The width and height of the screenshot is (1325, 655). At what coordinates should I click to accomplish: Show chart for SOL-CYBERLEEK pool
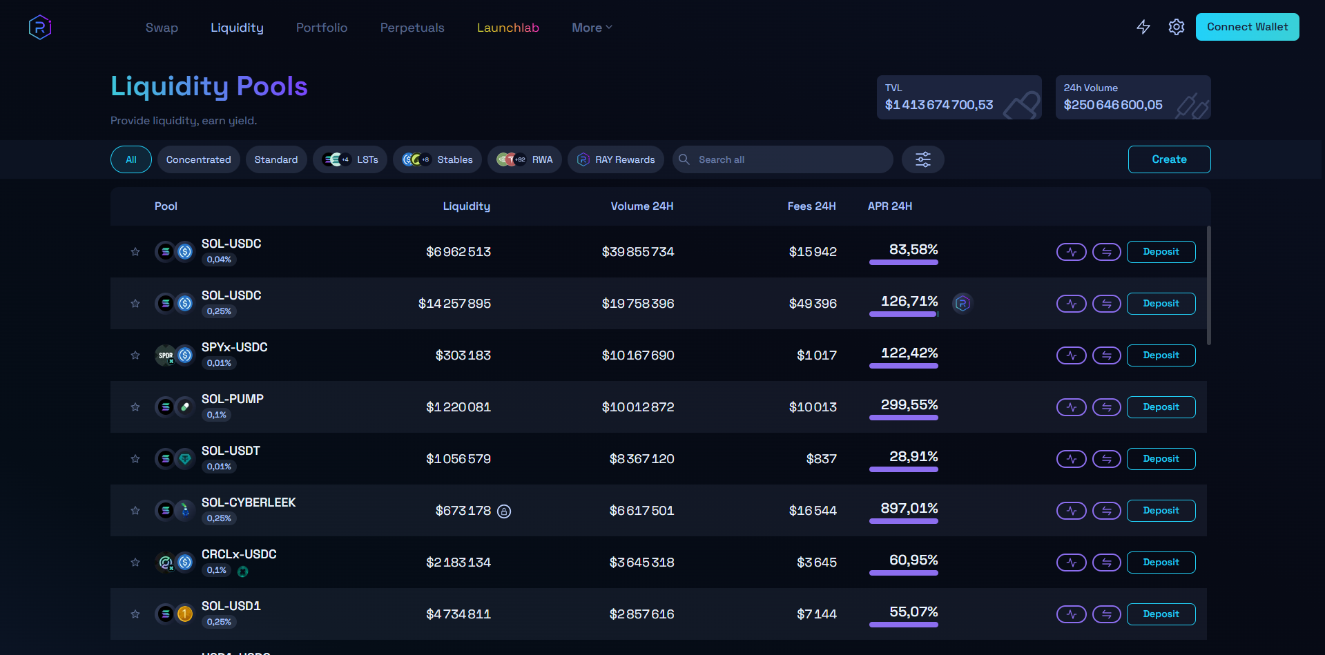(x=1072, y=511)
